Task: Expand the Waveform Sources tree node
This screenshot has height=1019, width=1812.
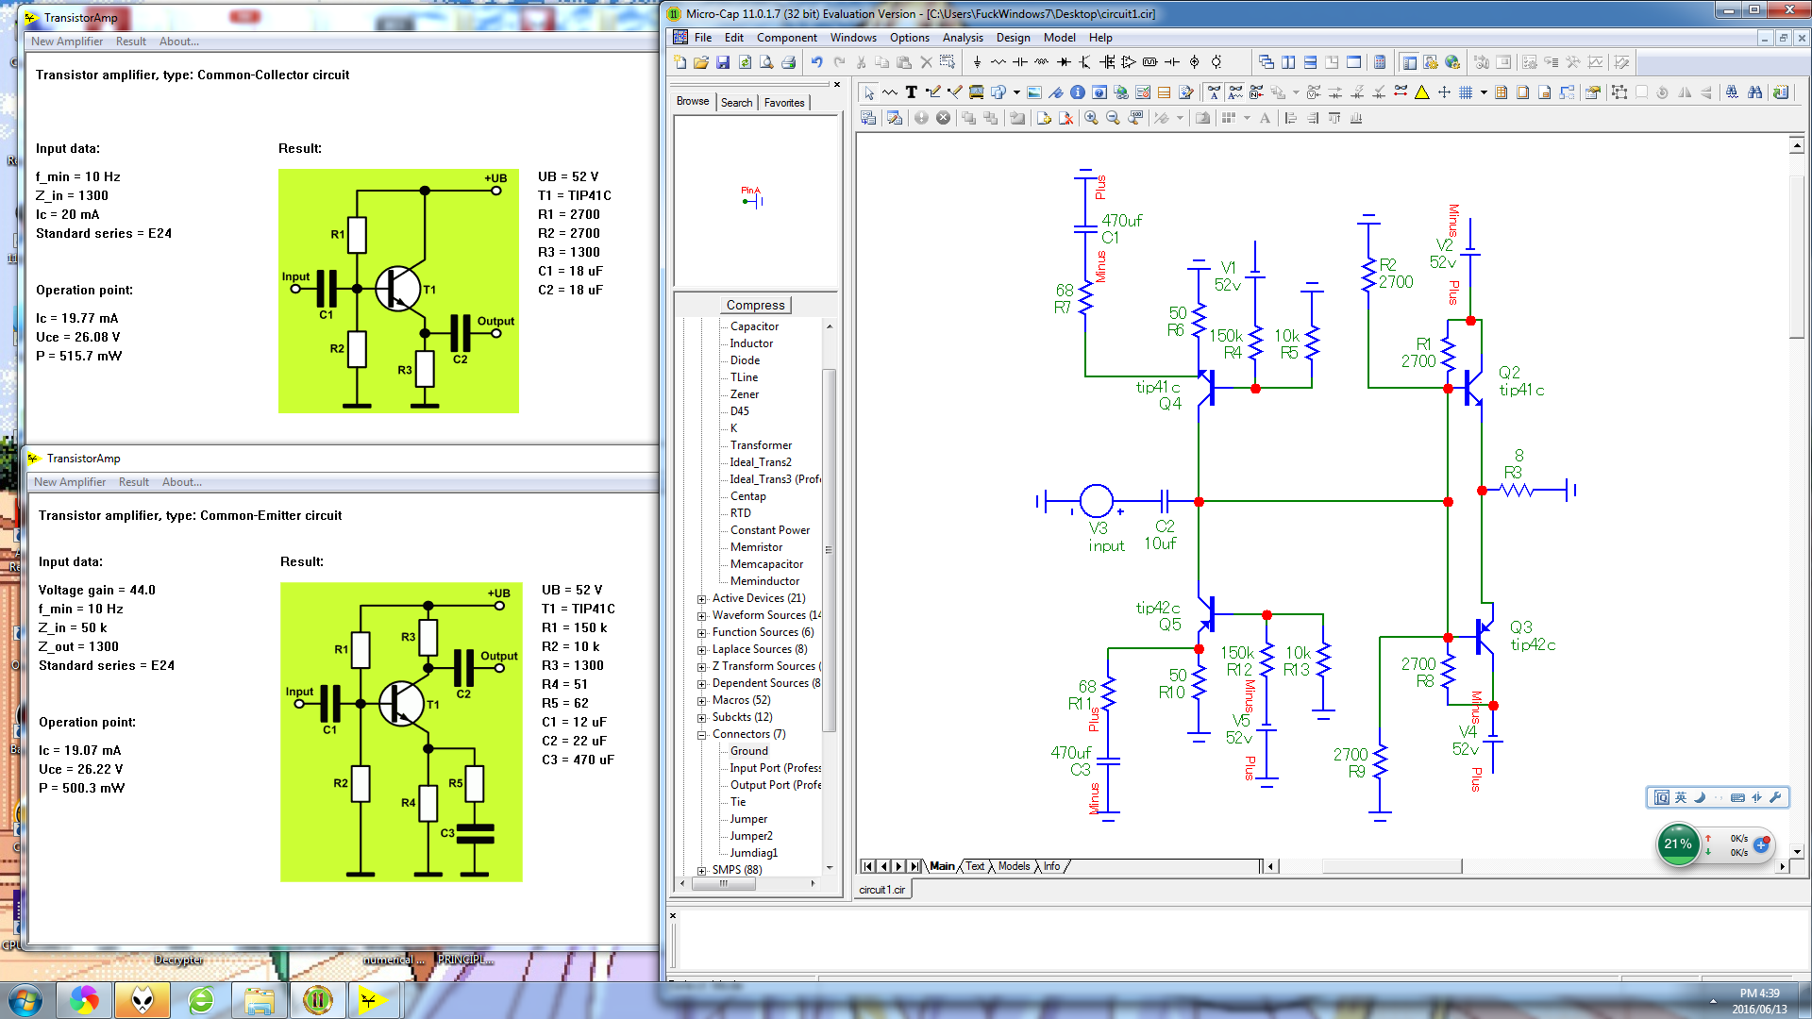Action: [x=701, y=616]
